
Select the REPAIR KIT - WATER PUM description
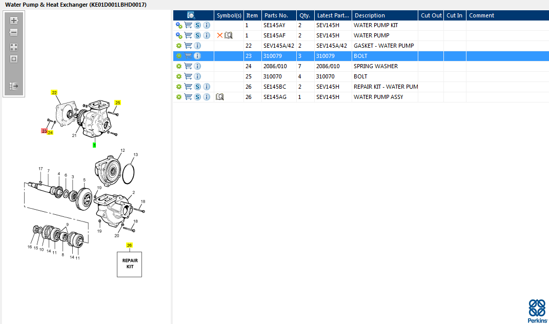385,87
